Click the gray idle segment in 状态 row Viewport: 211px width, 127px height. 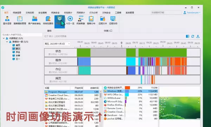coord(108,53)
